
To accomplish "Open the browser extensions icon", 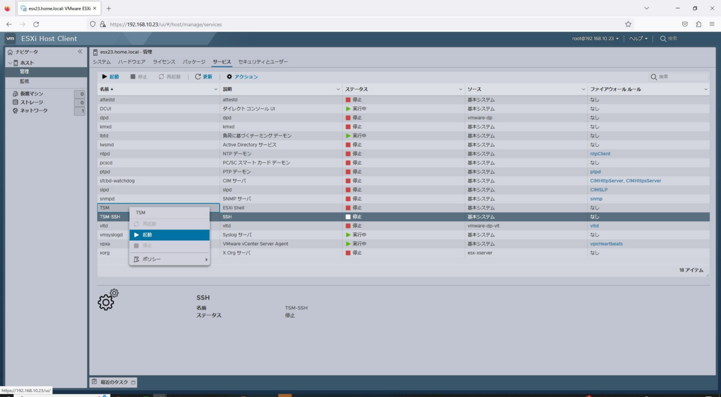I will pyautogui.click(x=698, y=24).
